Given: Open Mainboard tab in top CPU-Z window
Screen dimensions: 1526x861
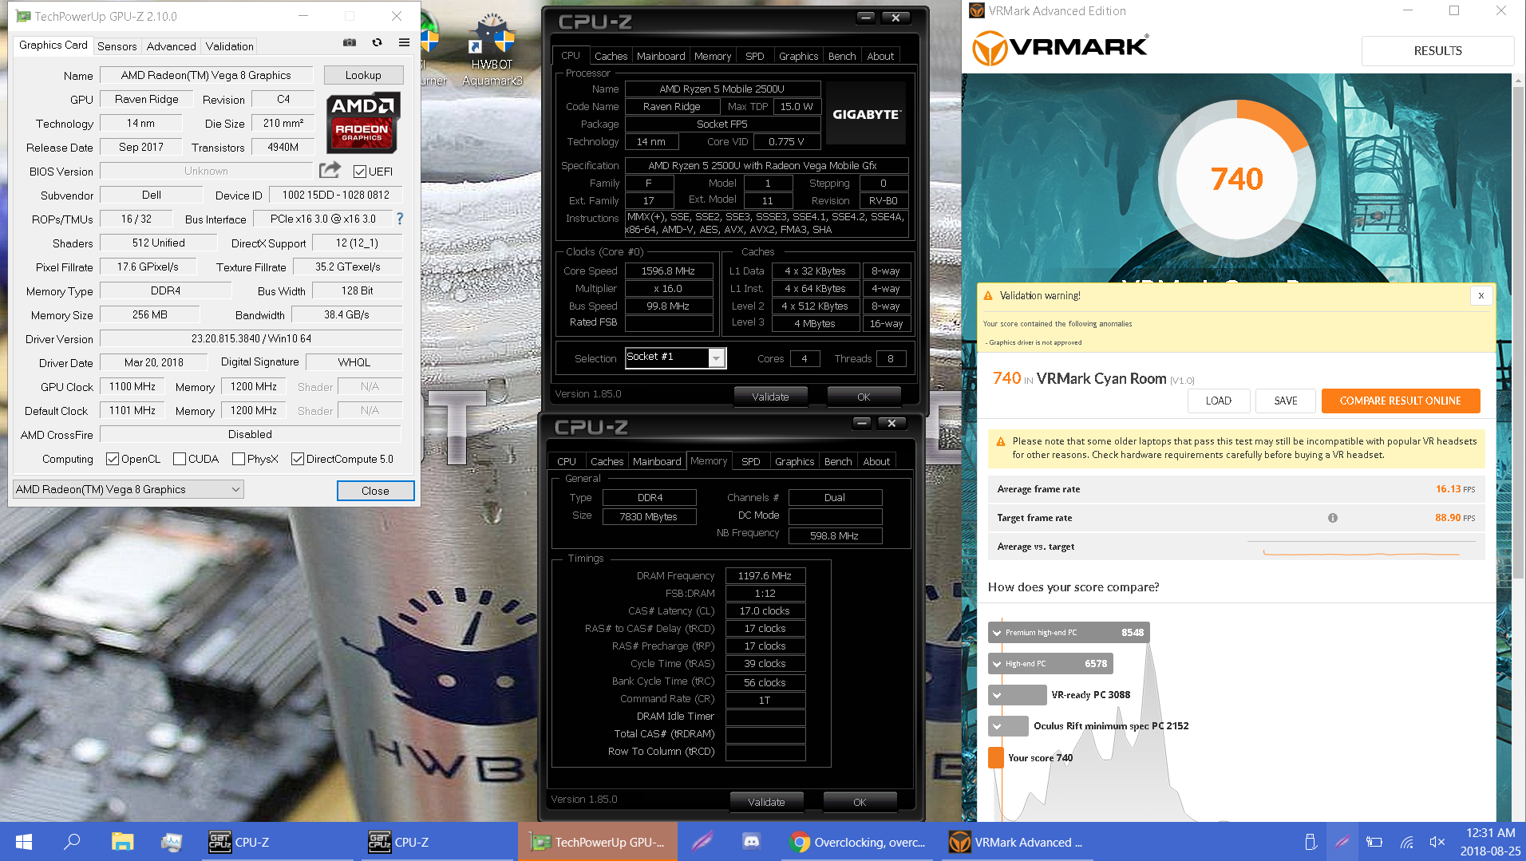Looking at the screenshot, I should 661,56.
